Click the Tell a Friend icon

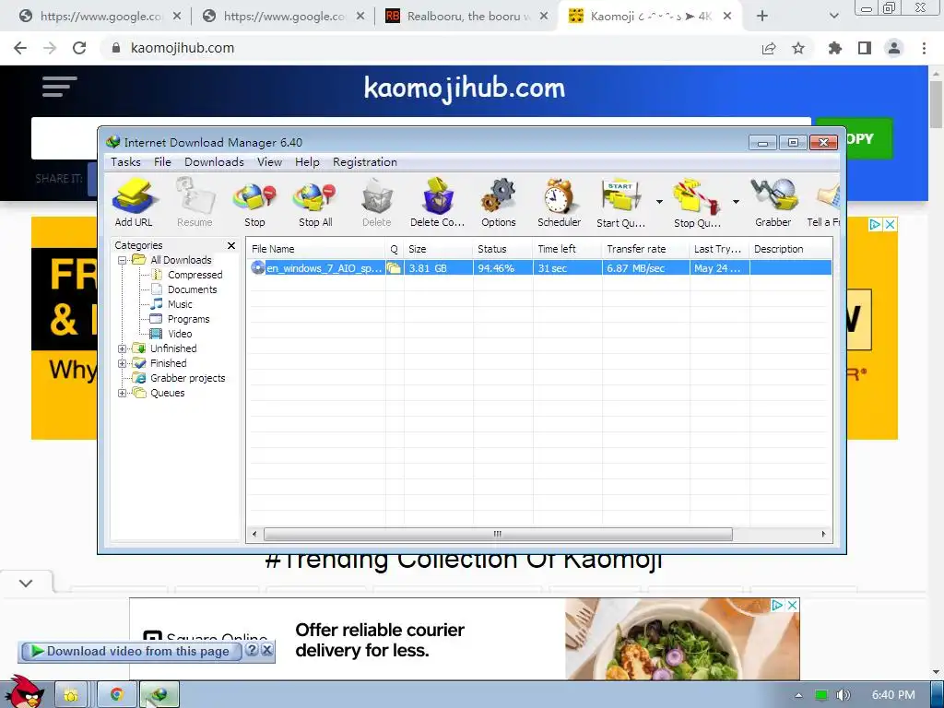click(x=823, y=202)
